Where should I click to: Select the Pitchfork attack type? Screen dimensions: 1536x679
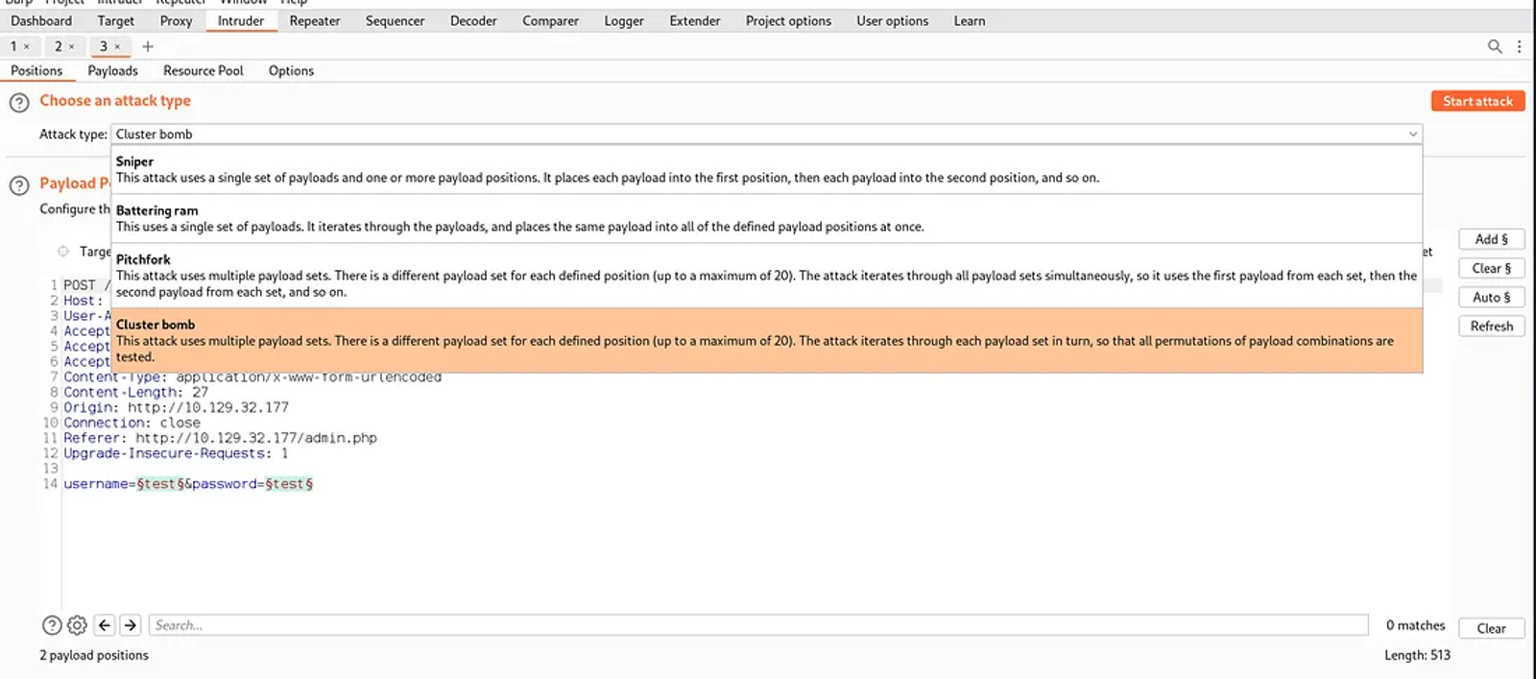coord(767,276)
